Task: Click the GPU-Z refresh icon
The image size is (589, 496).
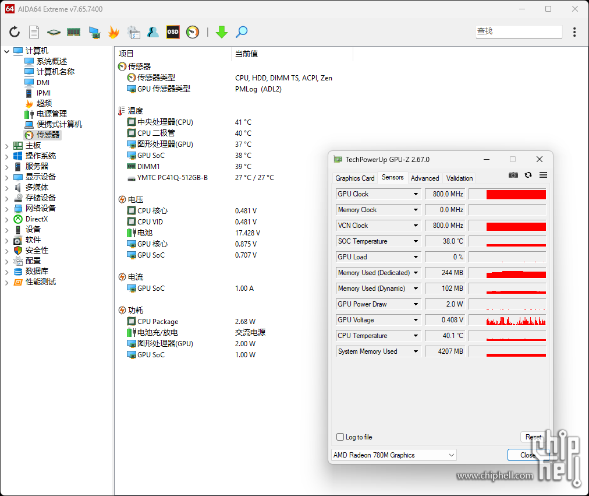Action: click(528, 175)
